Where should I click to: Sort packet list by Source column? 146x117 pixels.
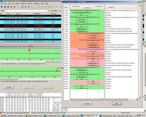(x=25, y=14)
